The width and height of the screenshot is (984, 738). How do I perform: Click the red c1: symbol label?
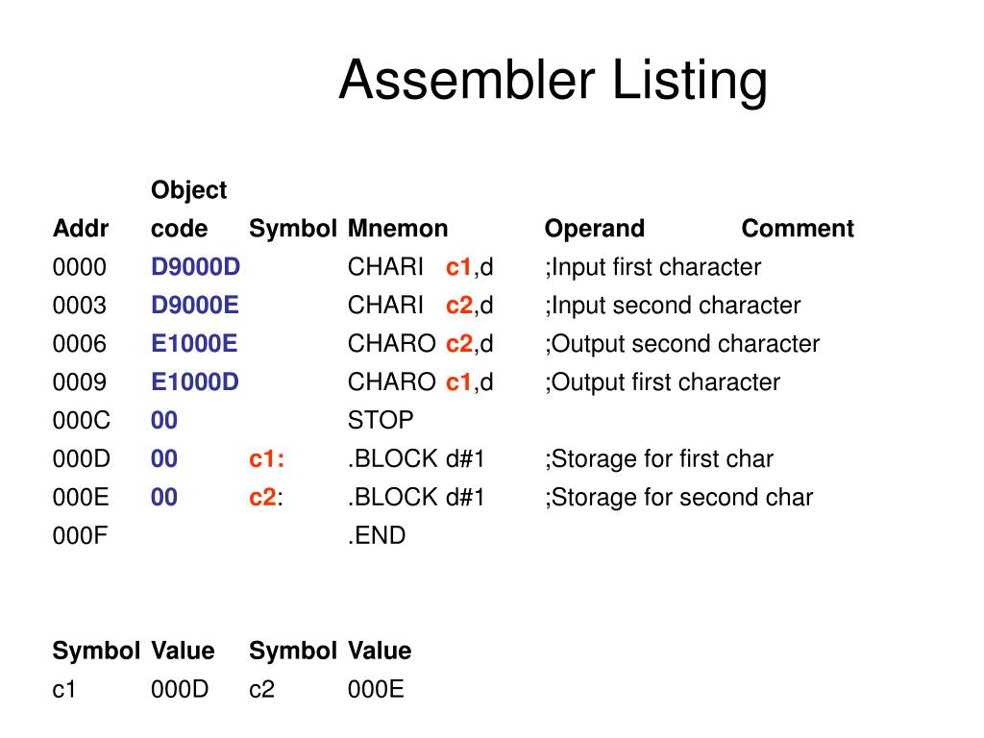pos(267,459)
